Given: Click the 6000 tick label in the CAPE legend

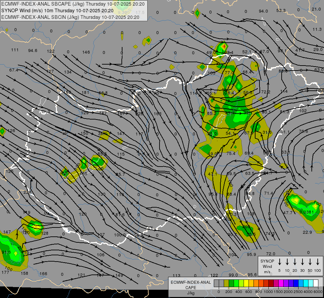Looking at the screenshot, I should (318, 292).
